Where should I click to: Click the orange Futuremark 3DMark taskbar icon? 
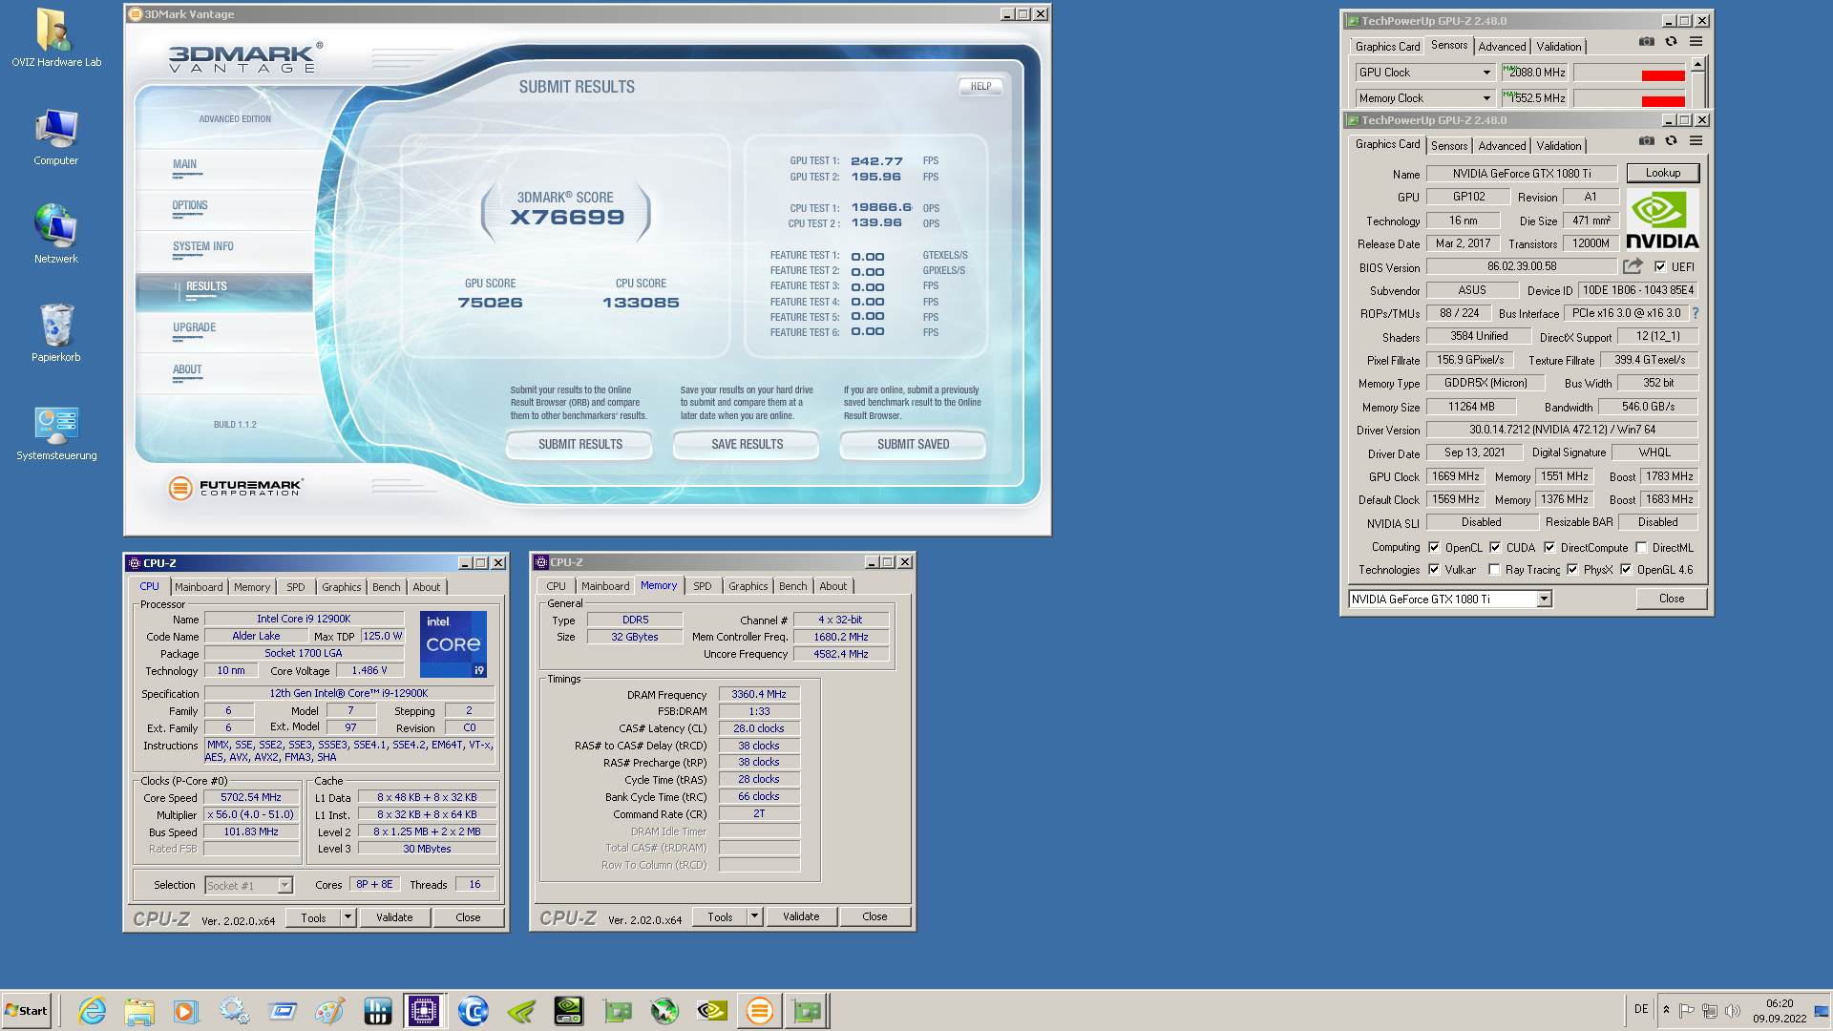760,1011
